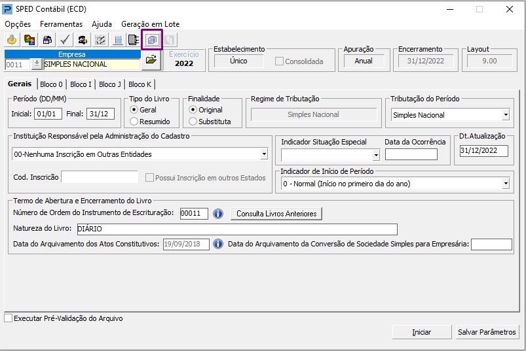This screenshot has height=351, width=526.
Task: Click the Empresa code field 0011
Action: [18, 65]
